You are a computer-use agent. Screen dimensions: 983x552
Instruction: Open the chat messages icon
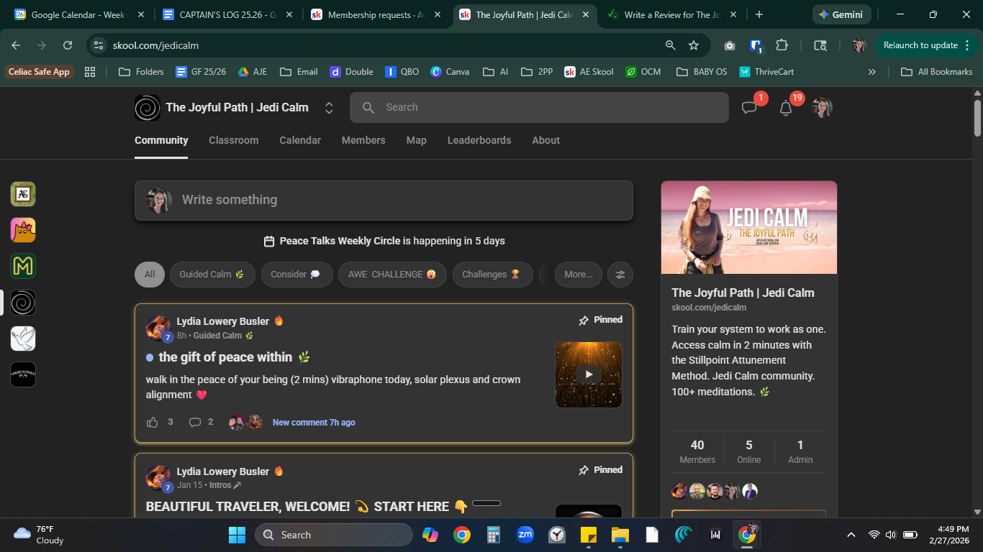[749, 108]
